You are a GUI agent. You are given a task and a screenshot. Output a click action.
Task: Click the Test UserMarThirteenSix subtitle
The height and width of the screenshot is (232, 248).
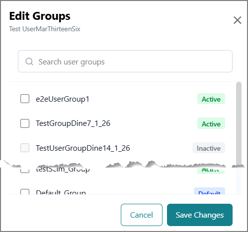pyautogui.click(x=45, y=29)
